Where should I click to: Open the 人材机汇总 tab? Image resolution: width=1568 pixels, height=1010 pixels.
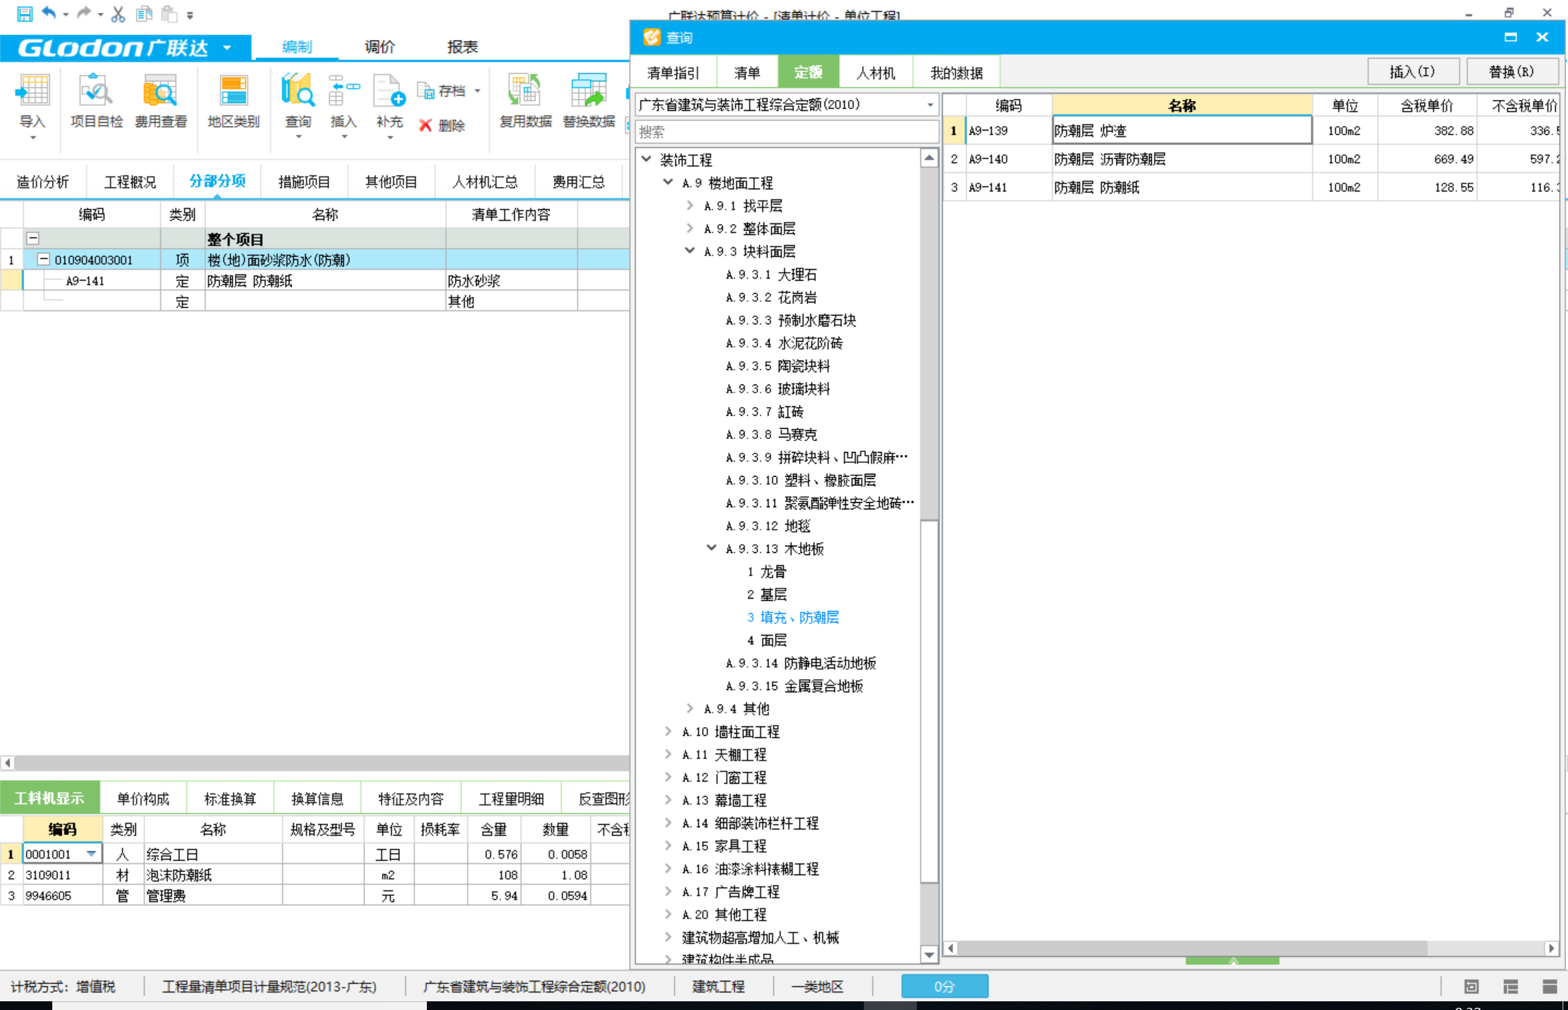tap(485, 182)
